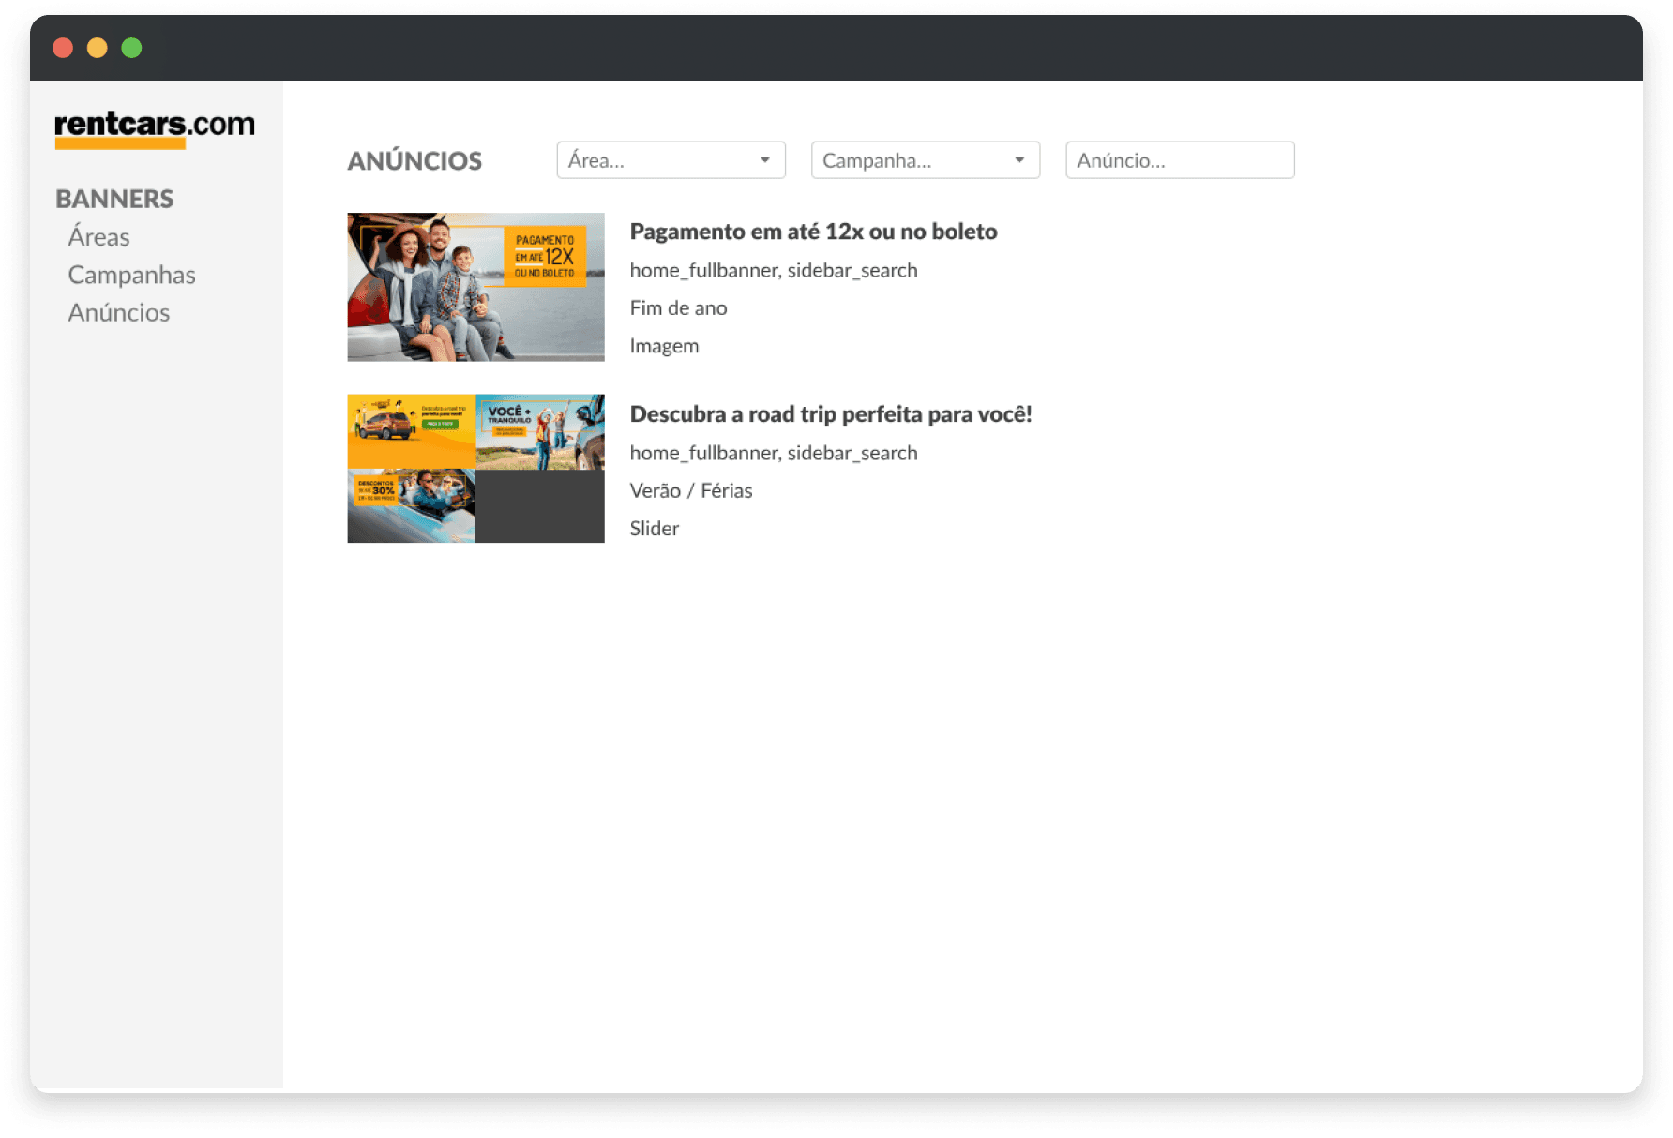Open the Áreas menu item
The image size is (1673, 1138).
click(x=98, y=237)
